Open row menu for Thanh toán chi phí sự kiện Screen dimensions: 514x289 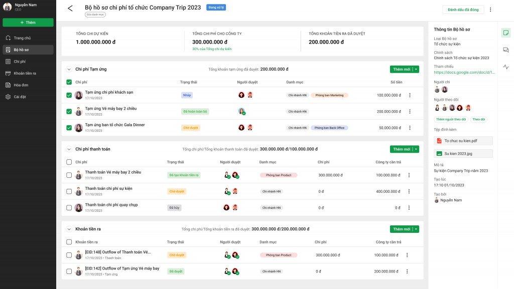click(409, 191)
